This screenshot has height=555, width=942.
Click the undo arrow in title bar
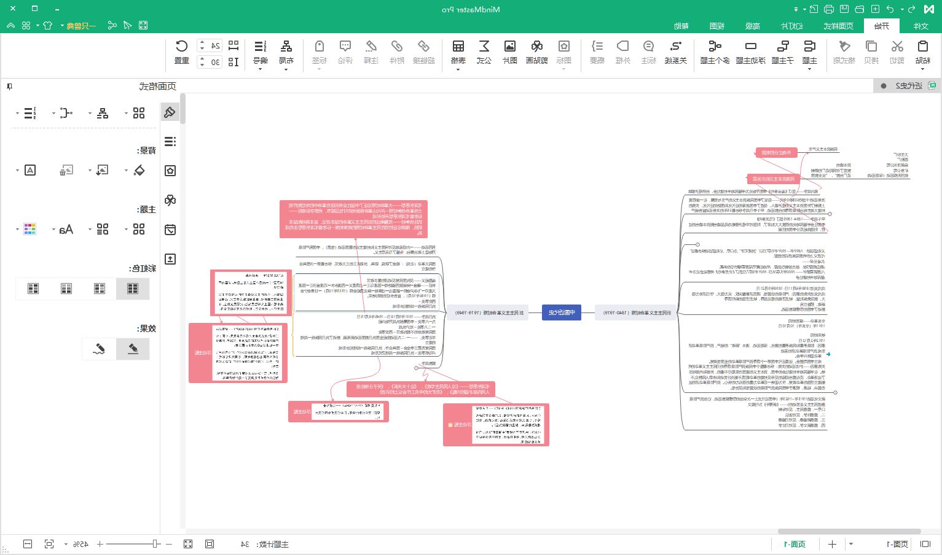pos(890,9)
